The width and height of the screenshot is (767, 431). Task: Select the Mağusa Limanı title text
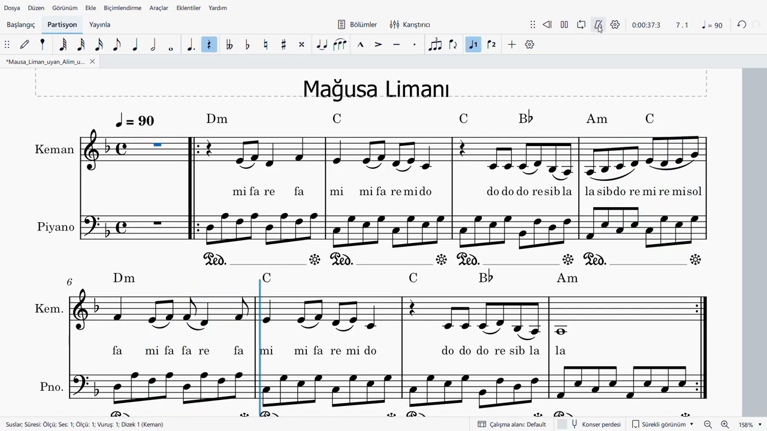(376, 89)
